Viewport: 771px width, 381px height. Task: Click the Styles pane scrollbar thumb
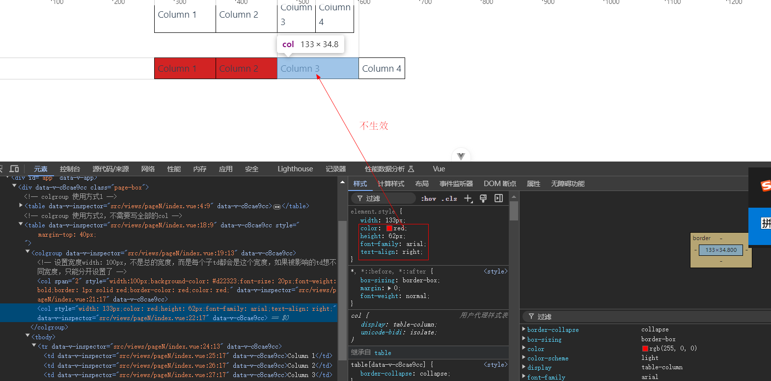514,211
